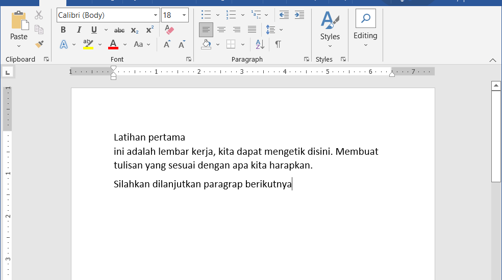Open Borders dropdown arrow
The height and width of the screenshot is (280, 502).
(243, 44)
